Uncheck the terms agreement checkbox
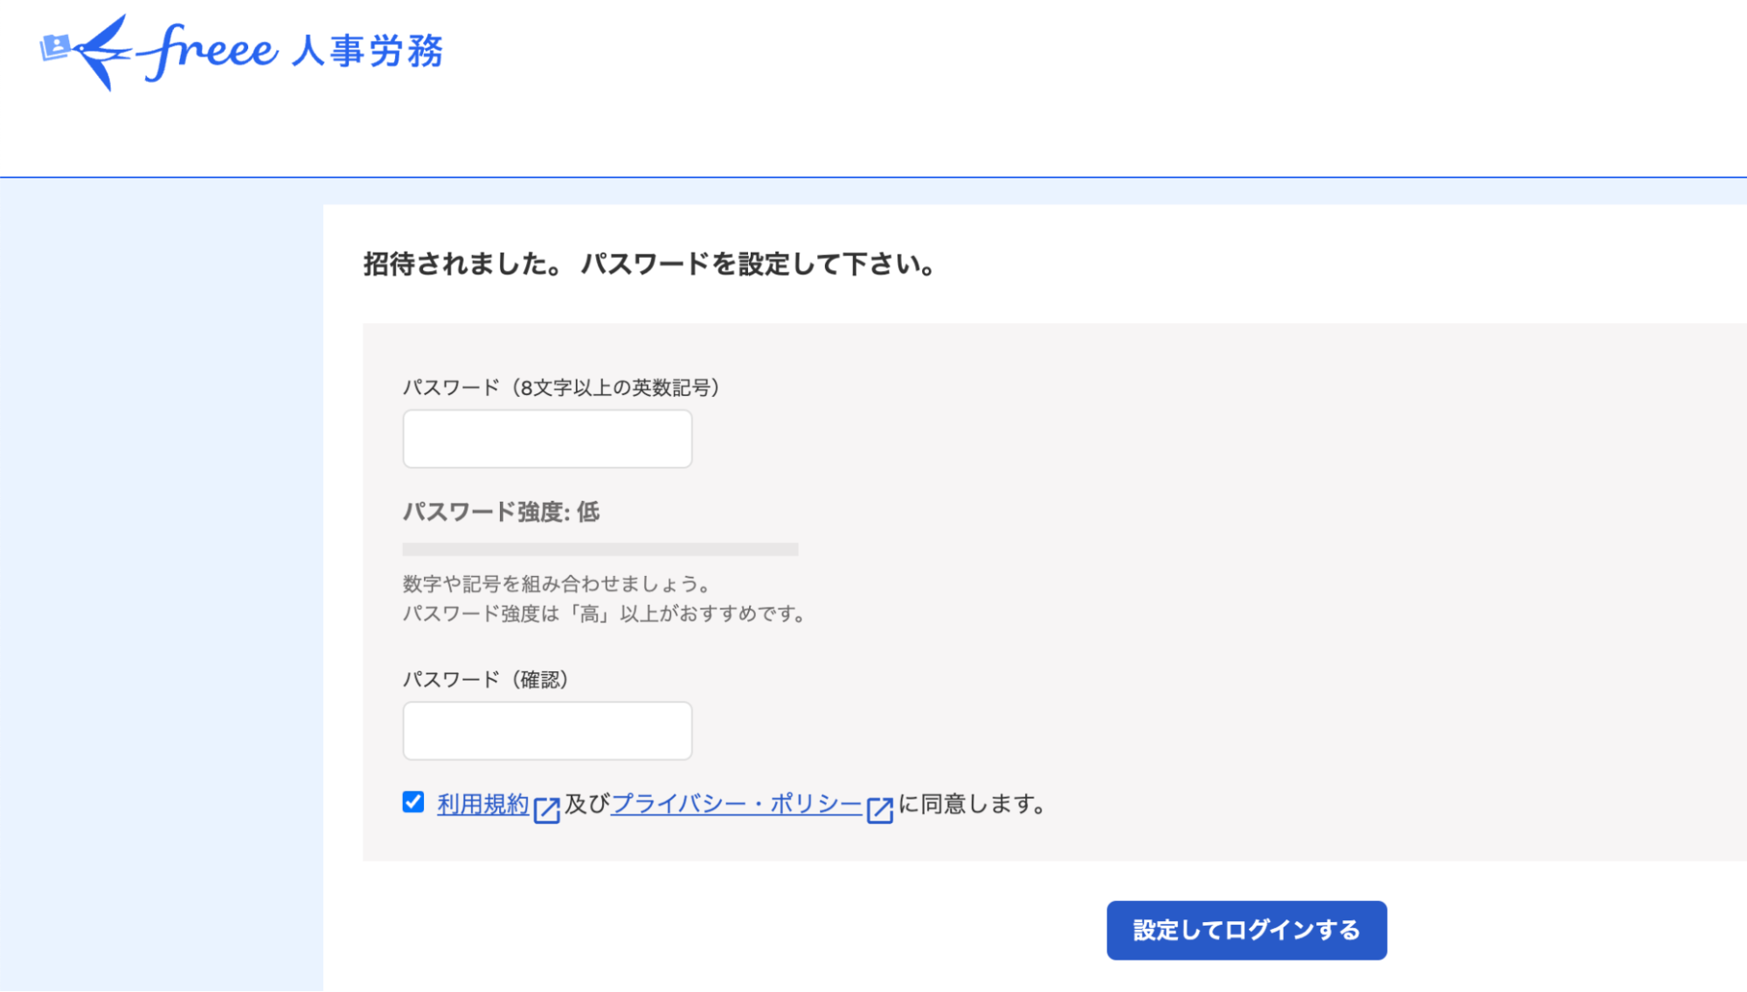 pyautogui.click(x=413, y=802)
